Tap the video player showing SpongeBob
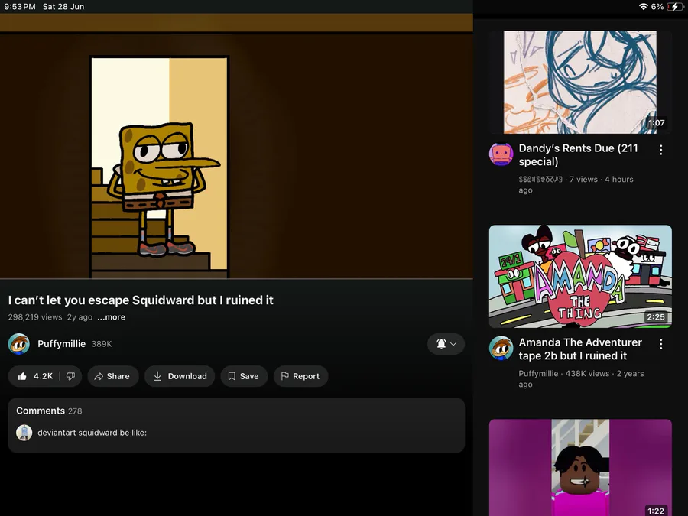Viewport: 688px width, 516px height. click(x=236, y=147)
